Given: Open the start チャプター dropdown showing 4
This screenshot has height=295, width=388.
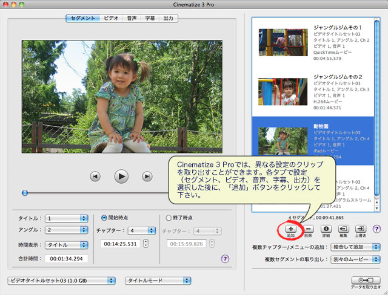Looking at the screenshot, I should click(141, 231).
